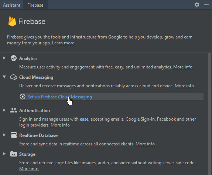
Task: Select the Cloud Messaging heading text
Action: point(36,77)
